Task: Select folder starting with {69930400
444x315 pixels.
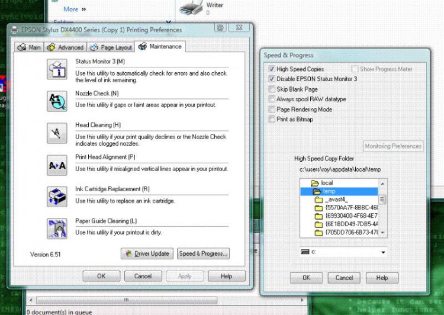Action: [346, 216]
